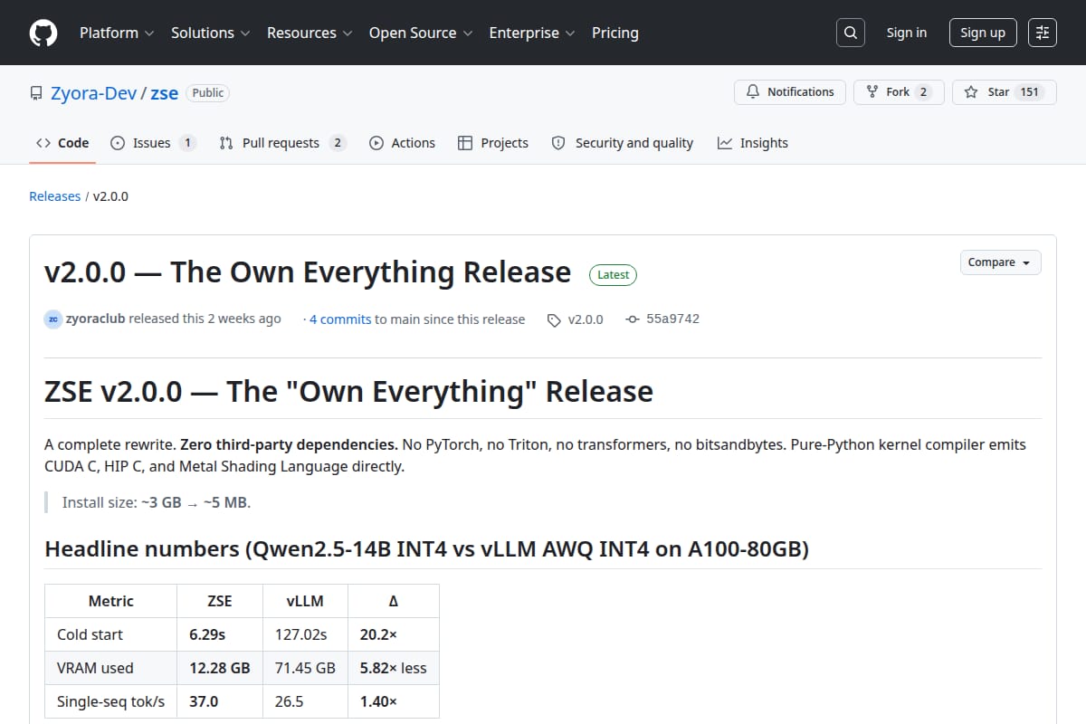Click the Actions play icon
Screen dimensions: 1086x724
point(376,143)
